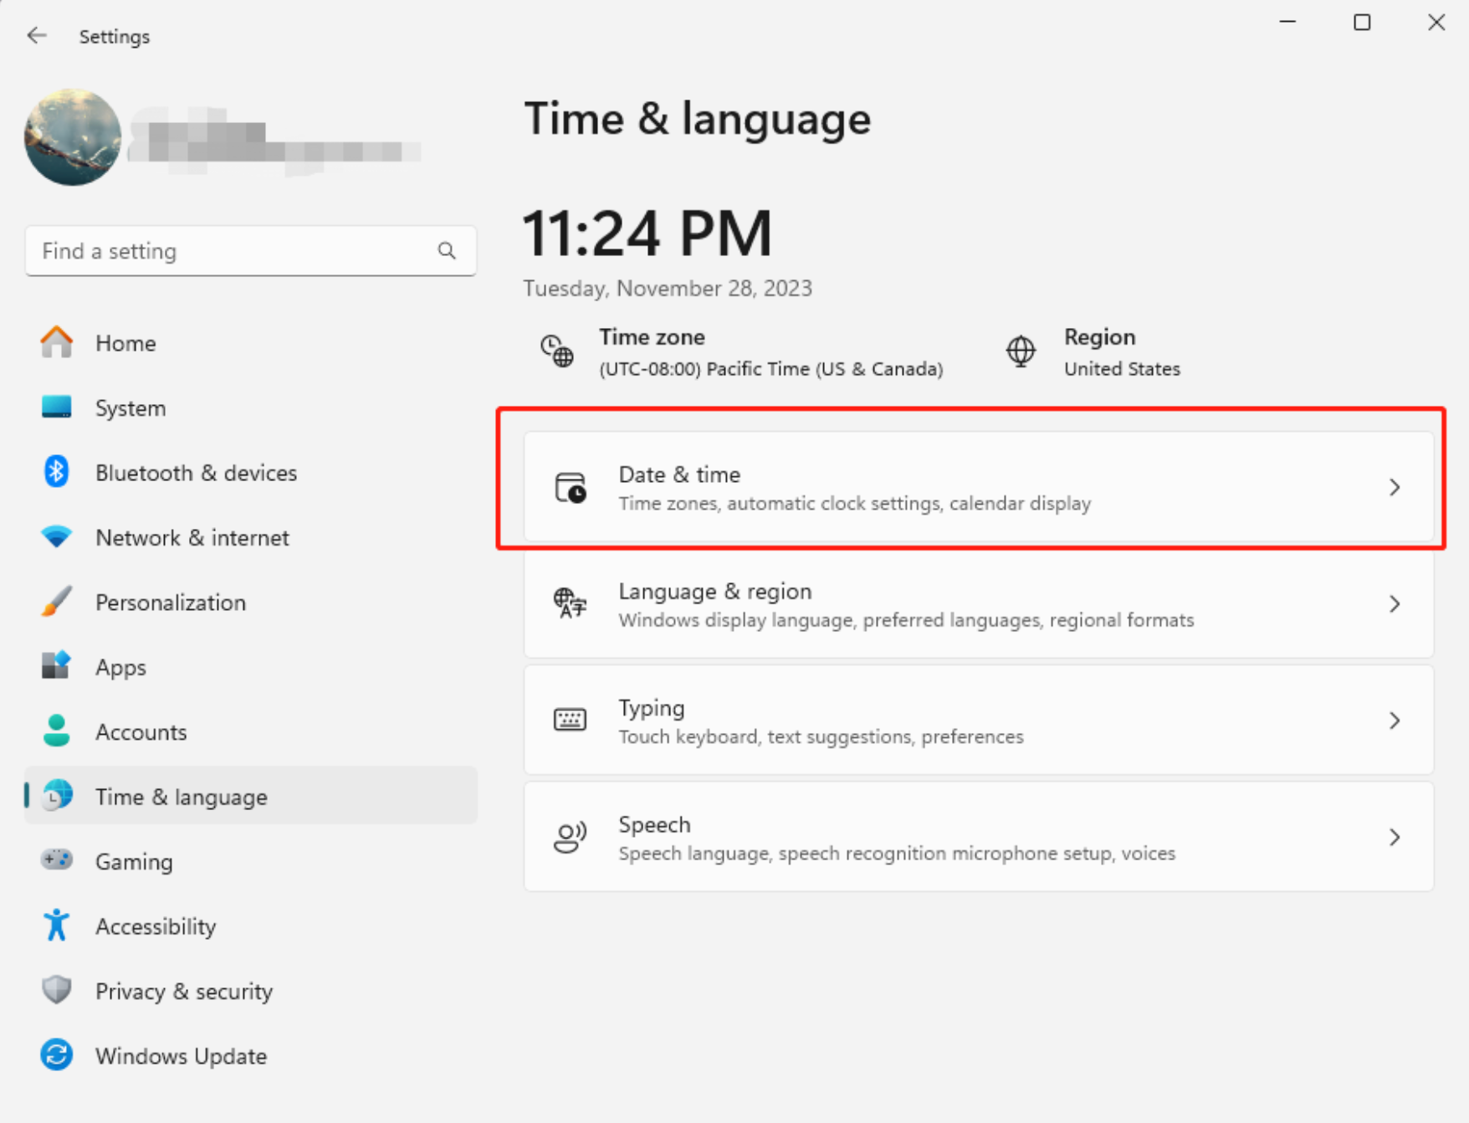Click the Time zone clock-globe icon
The width and height of the screenshot is (1469, 1123).
(x=557, y=351)
